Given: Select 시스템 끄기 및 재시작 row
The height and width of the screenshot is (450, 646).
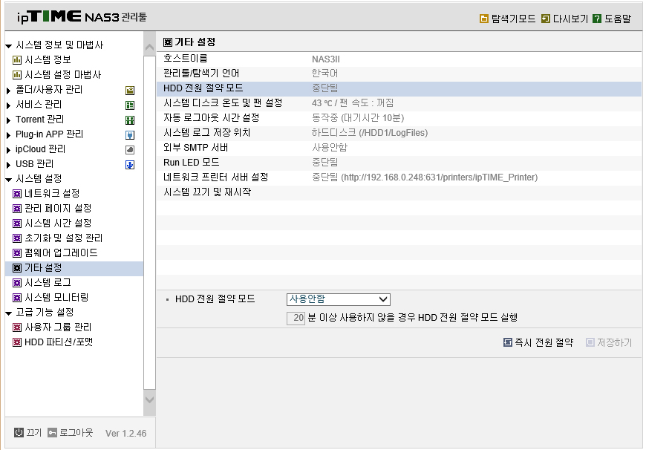Looking at the screenshot, I should pos(399,192).
